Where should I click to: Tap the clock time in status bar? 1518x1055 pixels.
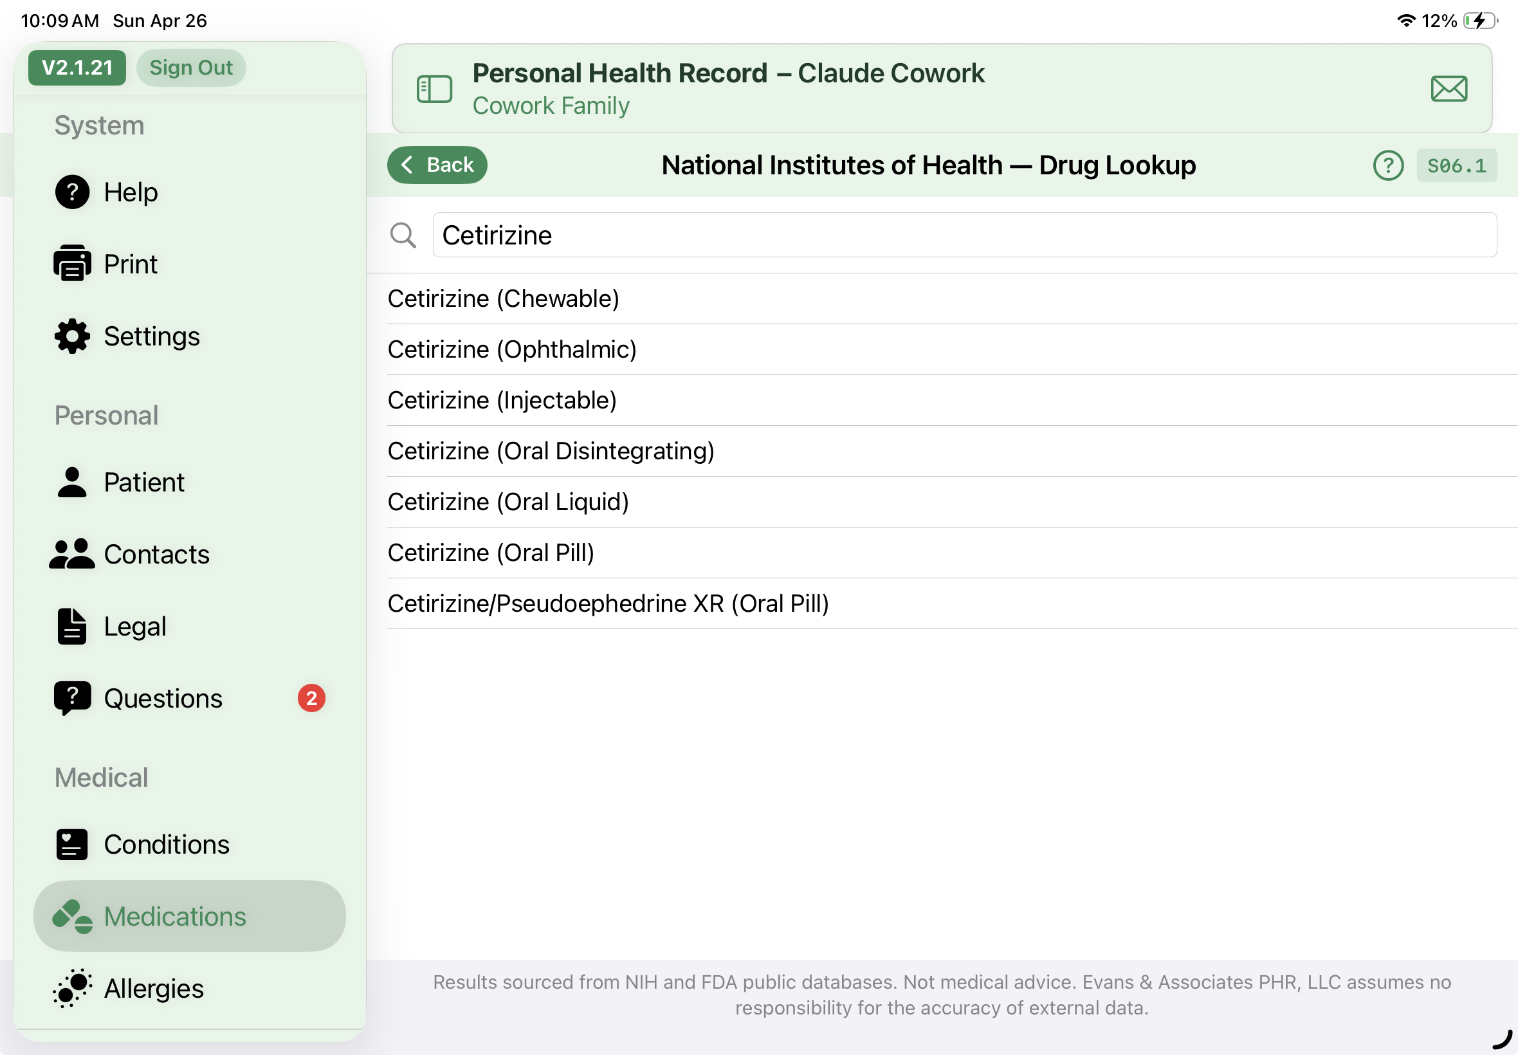[x=60, y=21]
